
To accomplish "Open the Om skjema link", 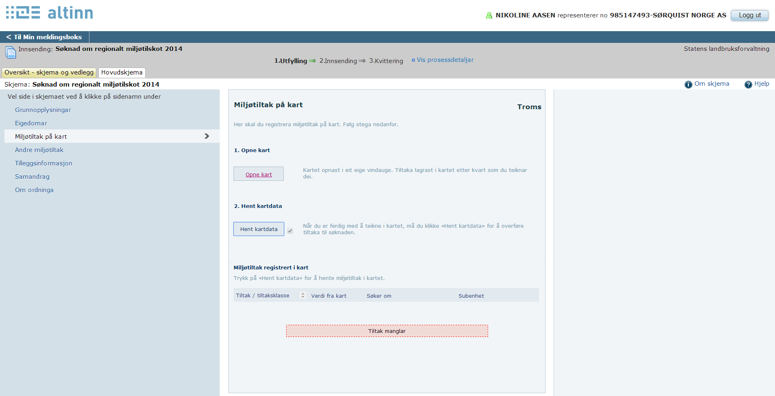I will click(x=712, y=84).
